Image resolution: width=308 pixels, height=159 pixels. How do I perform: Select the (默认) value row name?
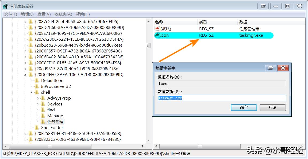(x=166, y=29)
